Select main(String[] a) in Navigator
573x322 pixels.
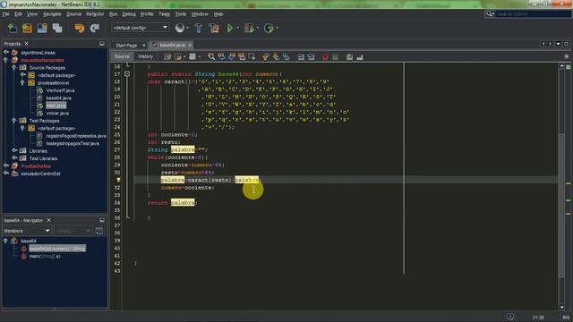pyautogui.click(x=45, y=257)
